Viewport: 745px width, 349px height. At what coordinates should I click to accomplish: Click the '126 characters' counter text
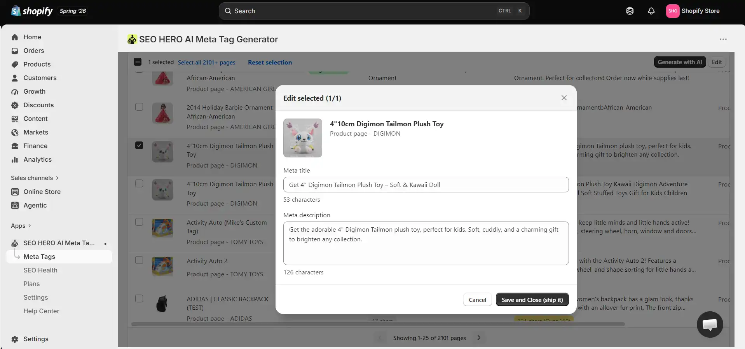pyautogui.click(x=304, y=272)
